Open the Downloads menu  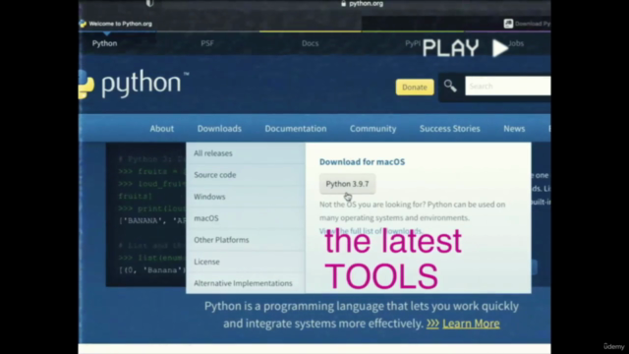pyautogui.click(x=219, y=129)
